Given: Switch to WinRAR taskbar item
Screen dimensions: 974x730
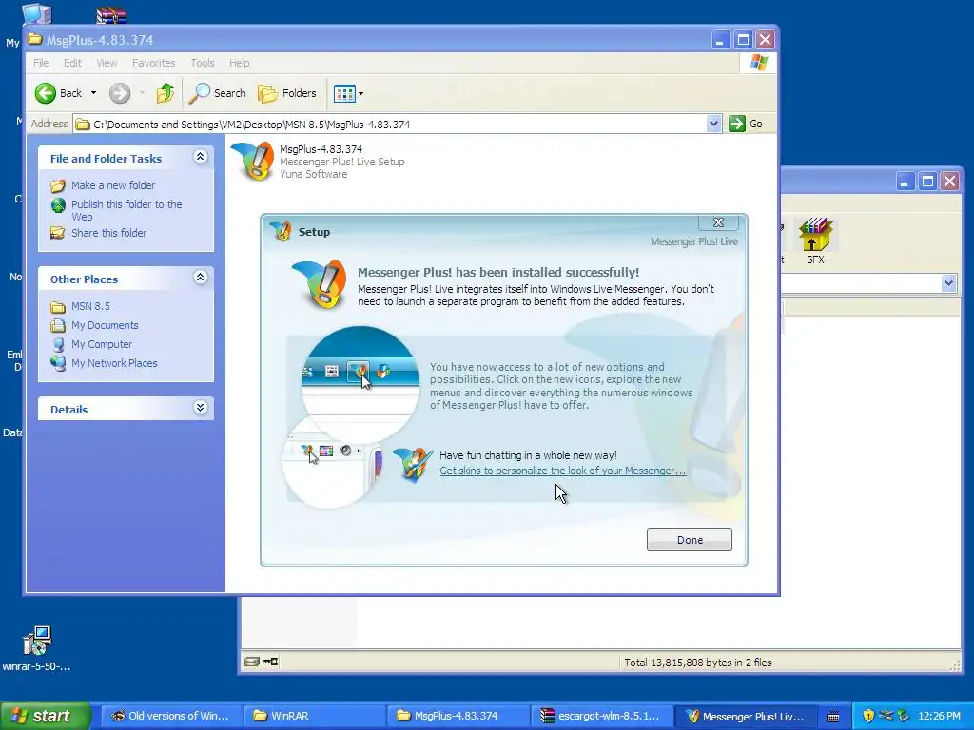Looking at the screenshot, I should point(314,716).
